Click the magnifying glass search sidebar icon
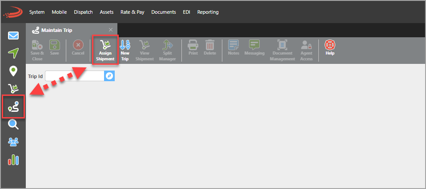The width and height of the screenshot is (426, 189). pyautogui.click(x=13, y=125)
